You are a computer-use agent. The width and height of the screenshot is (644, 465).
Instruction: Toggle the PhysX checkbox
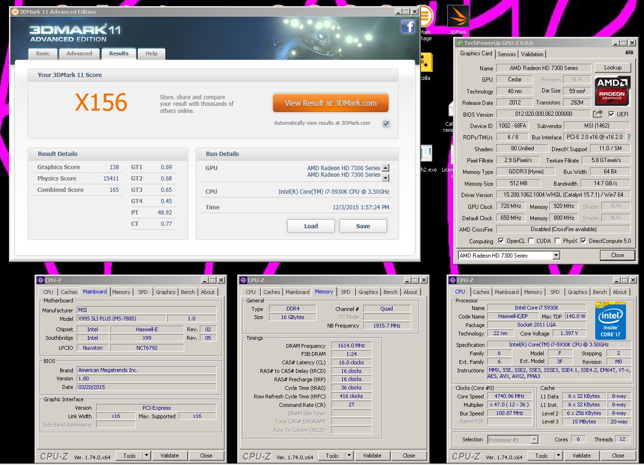tap(557, 241)
